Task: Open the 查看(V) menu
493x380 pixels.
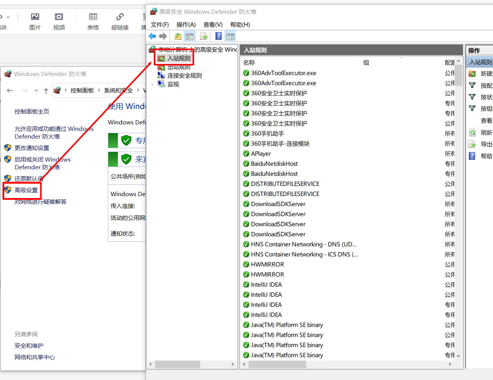Action: 213,25
